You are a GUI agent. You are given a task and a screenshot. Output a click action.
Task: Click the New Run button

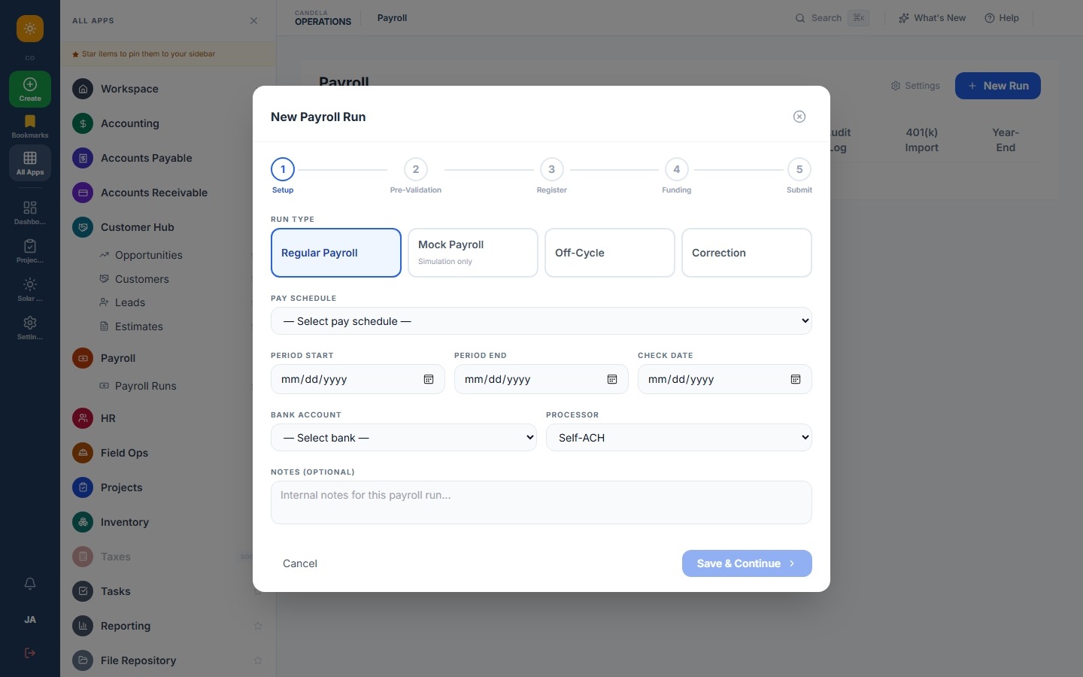click(998, 86)
